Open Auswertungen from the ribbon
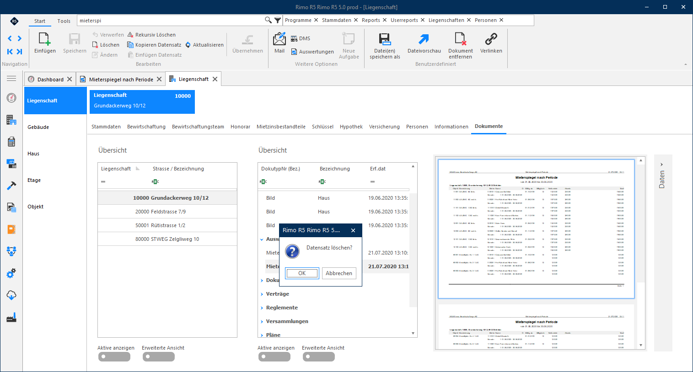The image size is (693, 372). (x=312, y=52)
